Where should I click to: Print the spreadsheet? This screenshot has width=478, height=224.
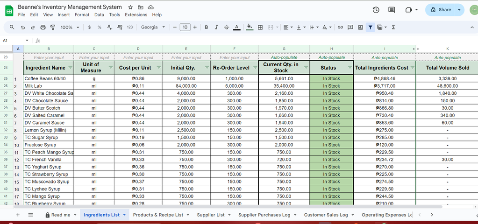[43, 28]
